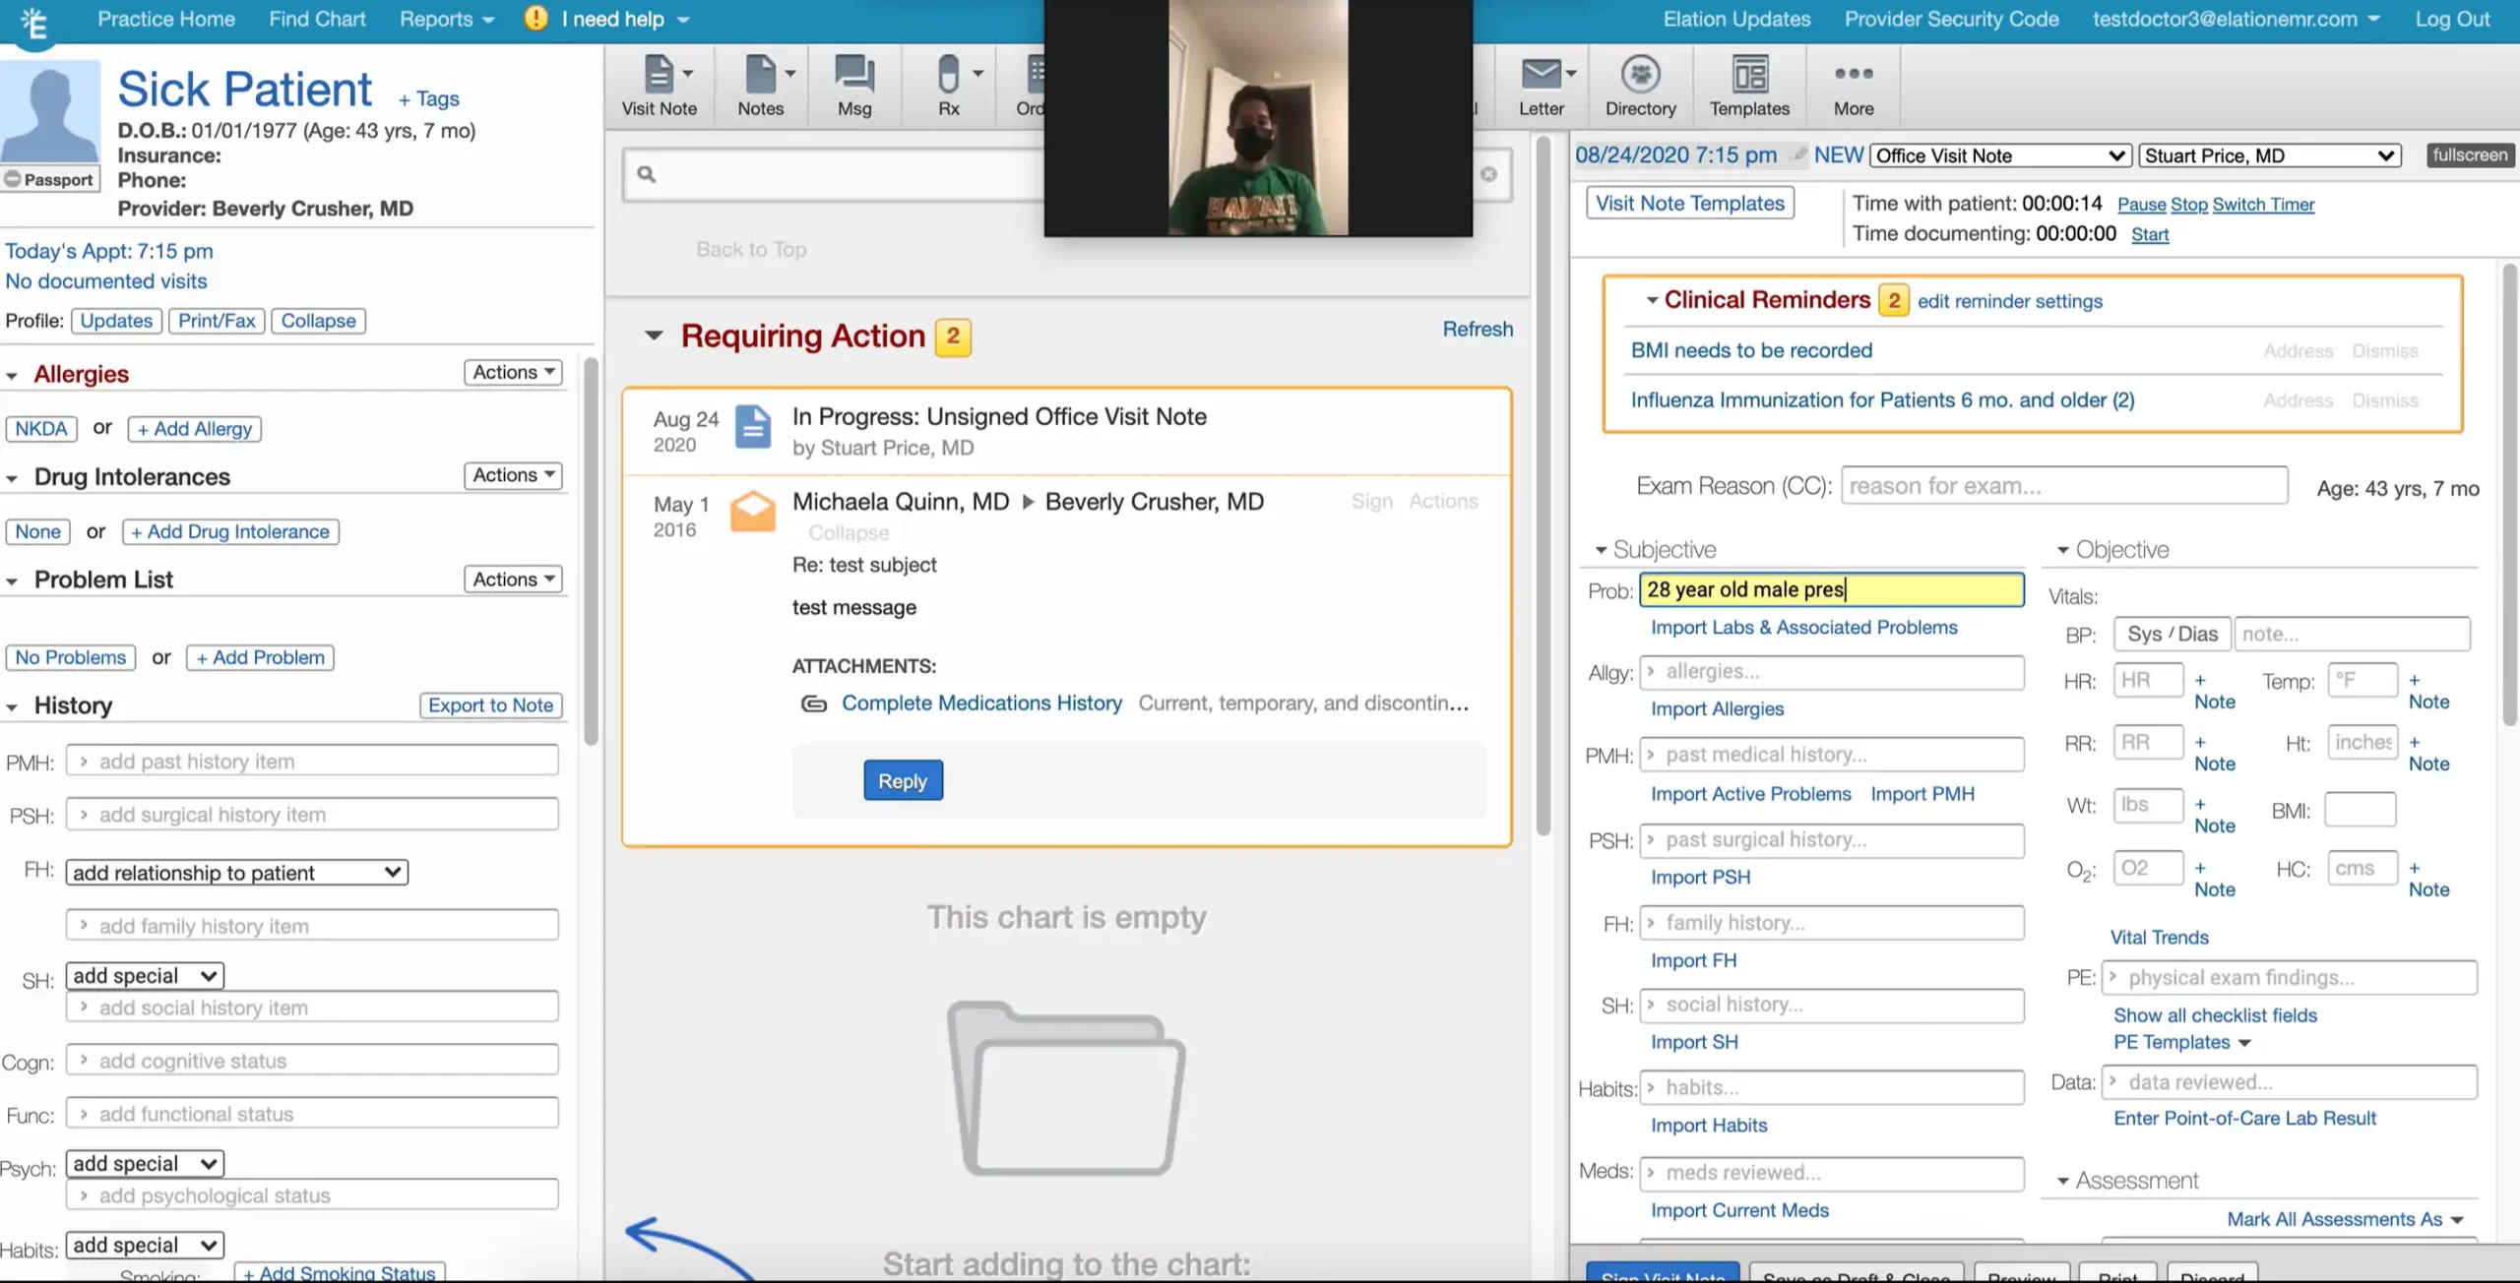This screenshot has height=1283, width=2520.
Task: Open the Msg messaging tool
Action: 852,85
